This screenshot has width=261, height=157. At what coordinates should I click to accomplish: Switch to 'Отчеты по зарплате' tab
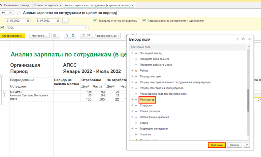46,5
